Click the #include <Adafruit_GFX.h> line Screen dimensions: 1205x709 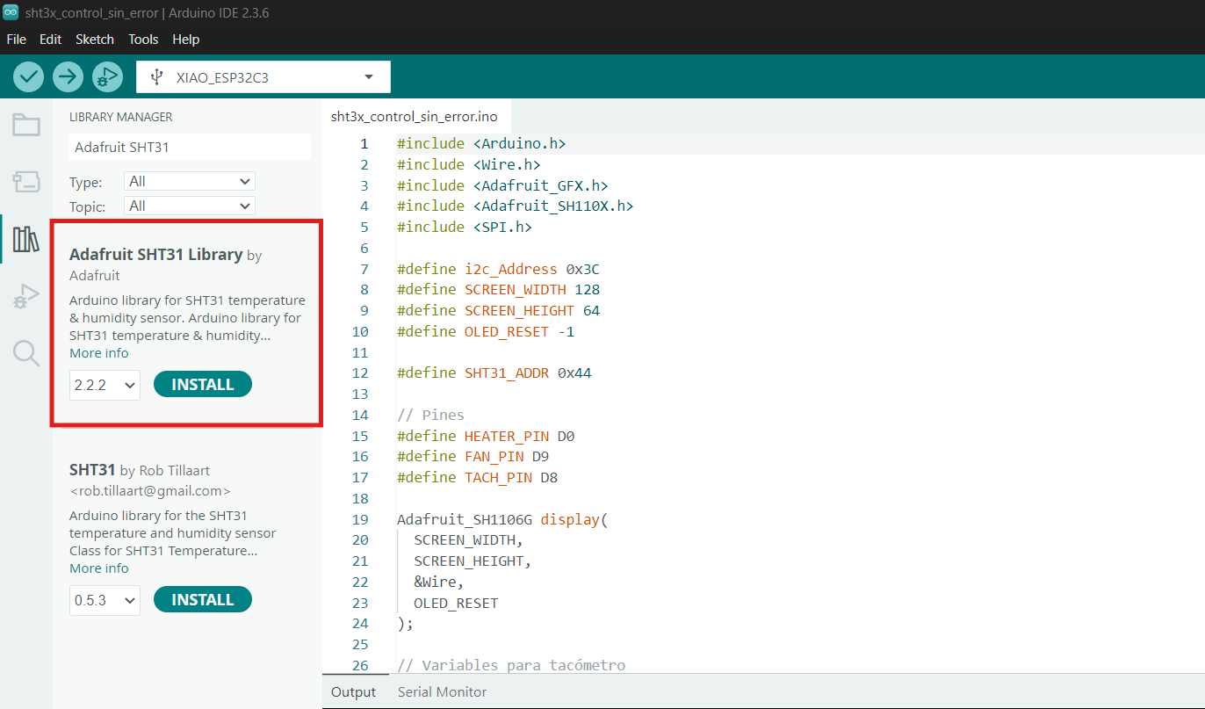[502, 185]
